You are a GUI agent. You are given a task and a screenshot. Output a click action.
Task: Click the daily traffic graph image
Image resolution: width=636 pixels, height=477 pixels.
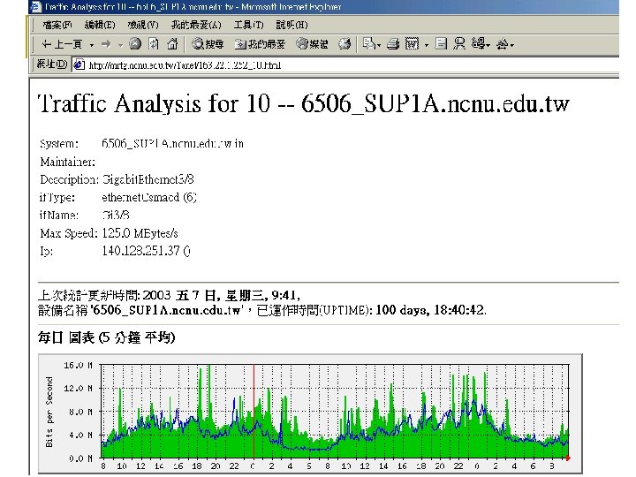[310, 413]
